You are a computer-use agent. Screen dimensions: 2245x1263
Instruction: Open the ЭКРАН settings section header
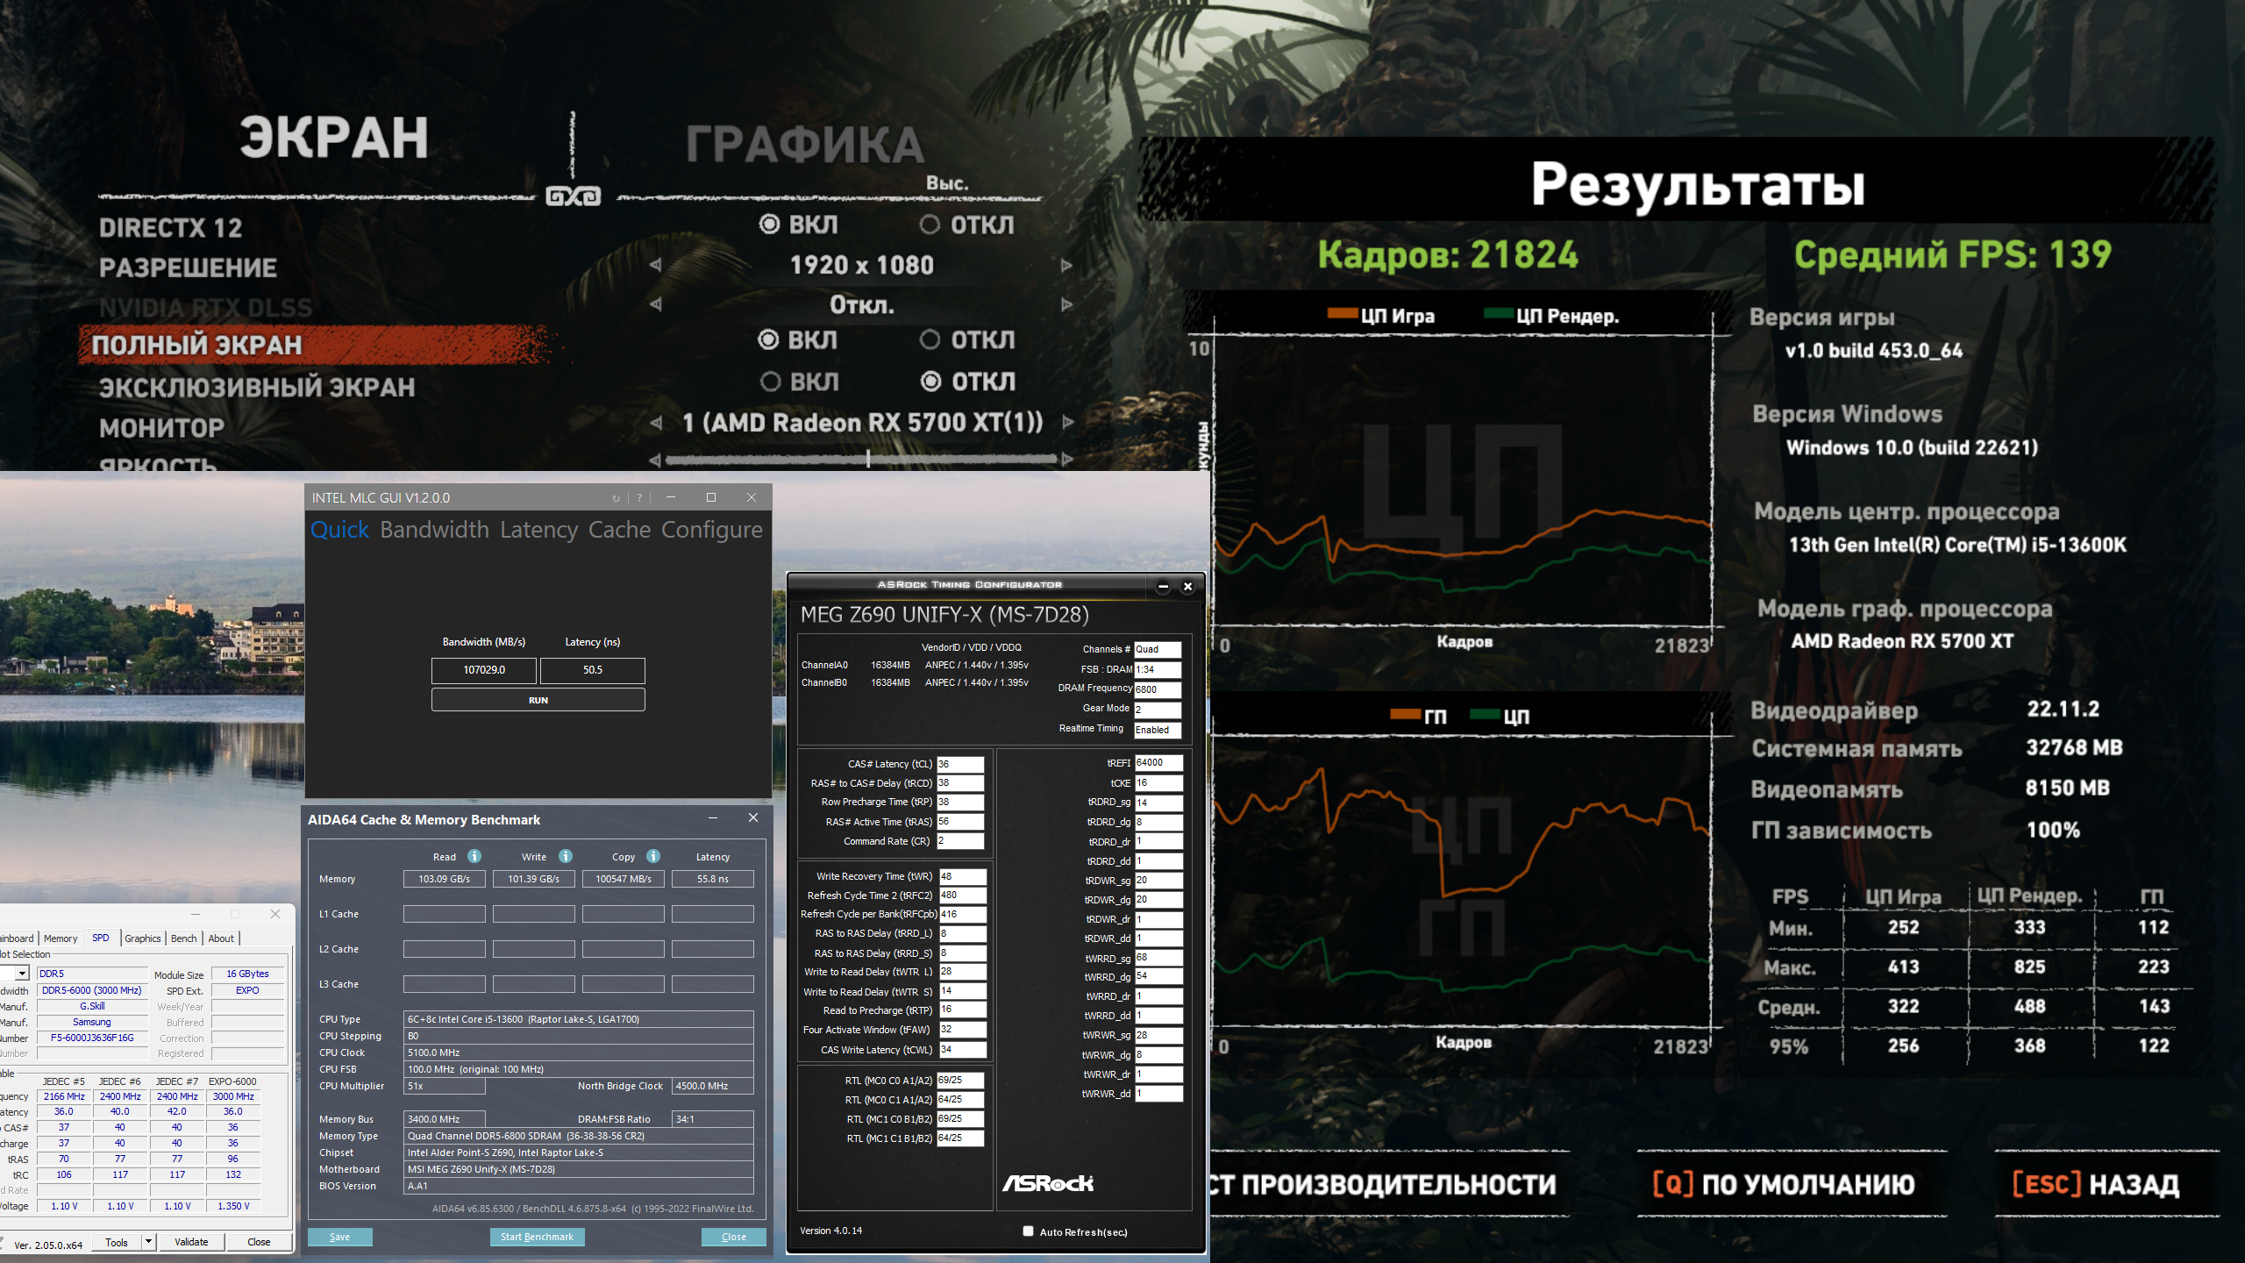coord(334,138)
